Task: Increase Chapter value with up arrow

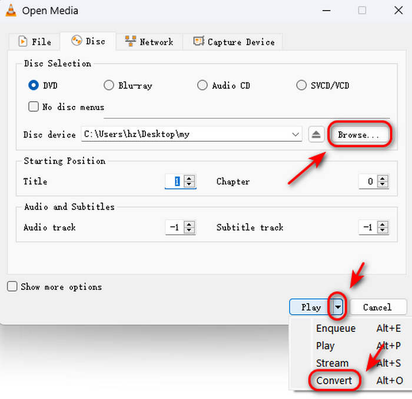Action: [383, 178]
